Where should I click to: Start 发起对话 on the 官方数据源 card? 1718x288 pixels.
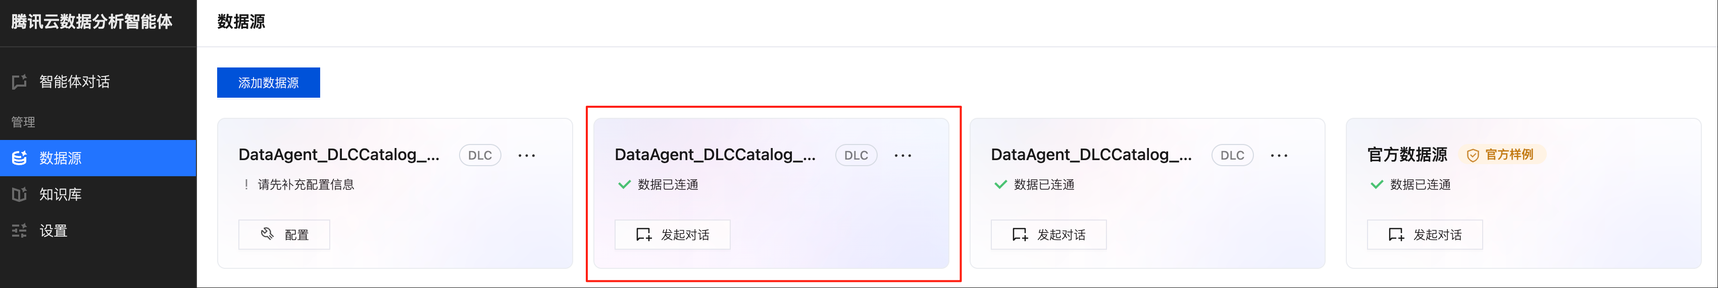[1425, 235]
